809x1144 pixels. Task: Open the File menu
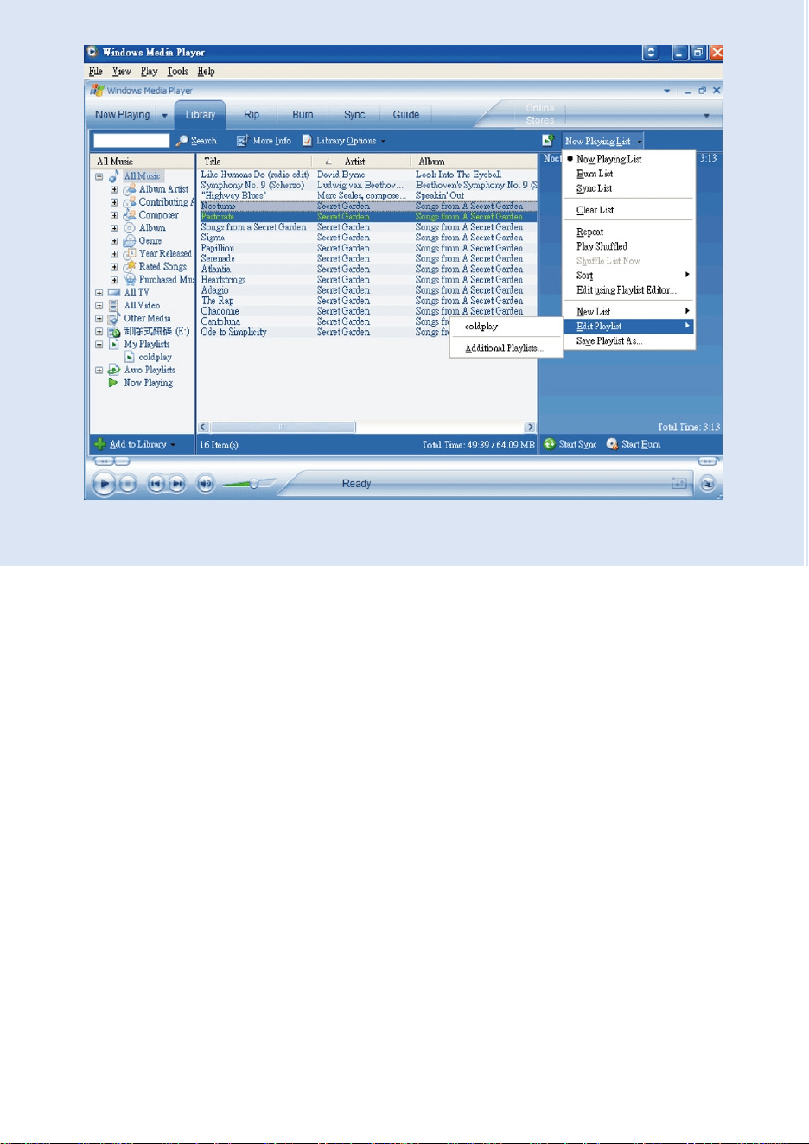(96, 72)
